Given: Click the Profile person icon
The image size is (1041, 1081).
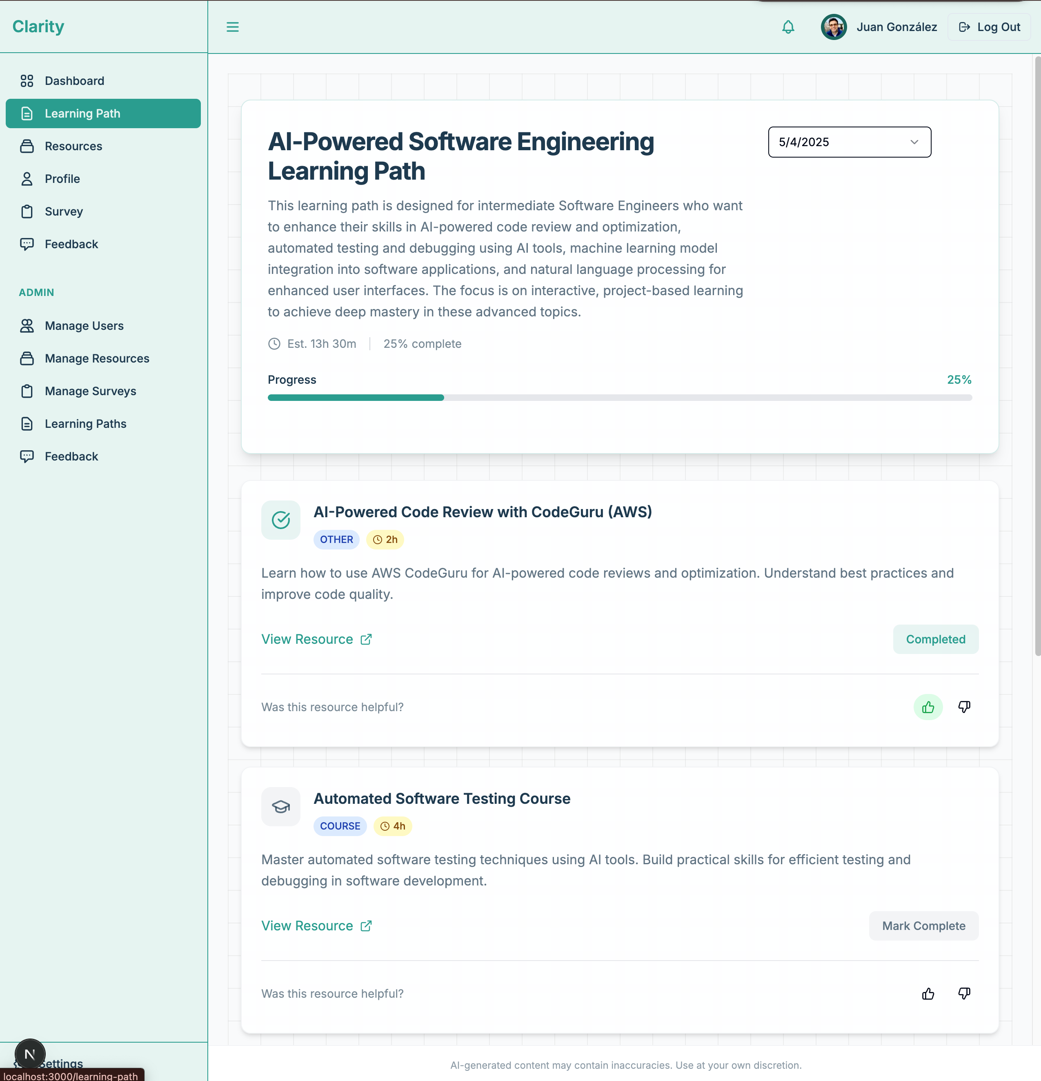Looking at the screenshot, I should [x=28, y=179].
